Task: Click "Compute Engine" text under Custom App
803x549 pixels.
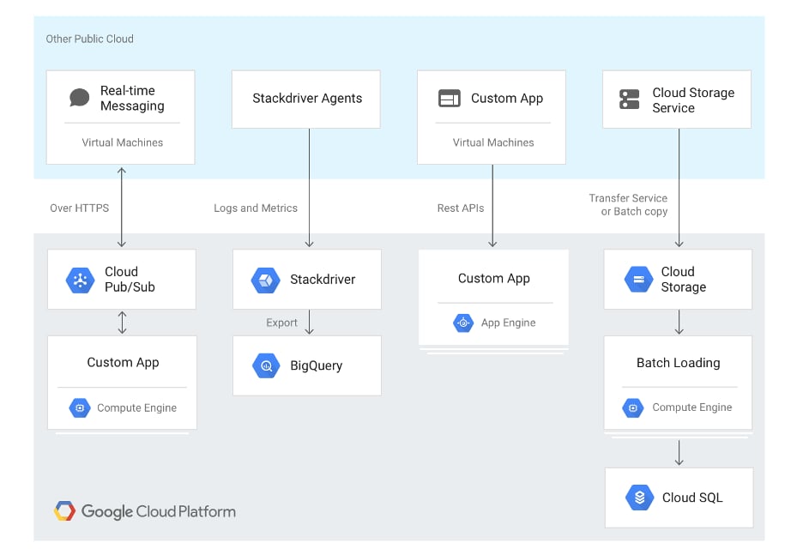Action: tap(136, 407)
